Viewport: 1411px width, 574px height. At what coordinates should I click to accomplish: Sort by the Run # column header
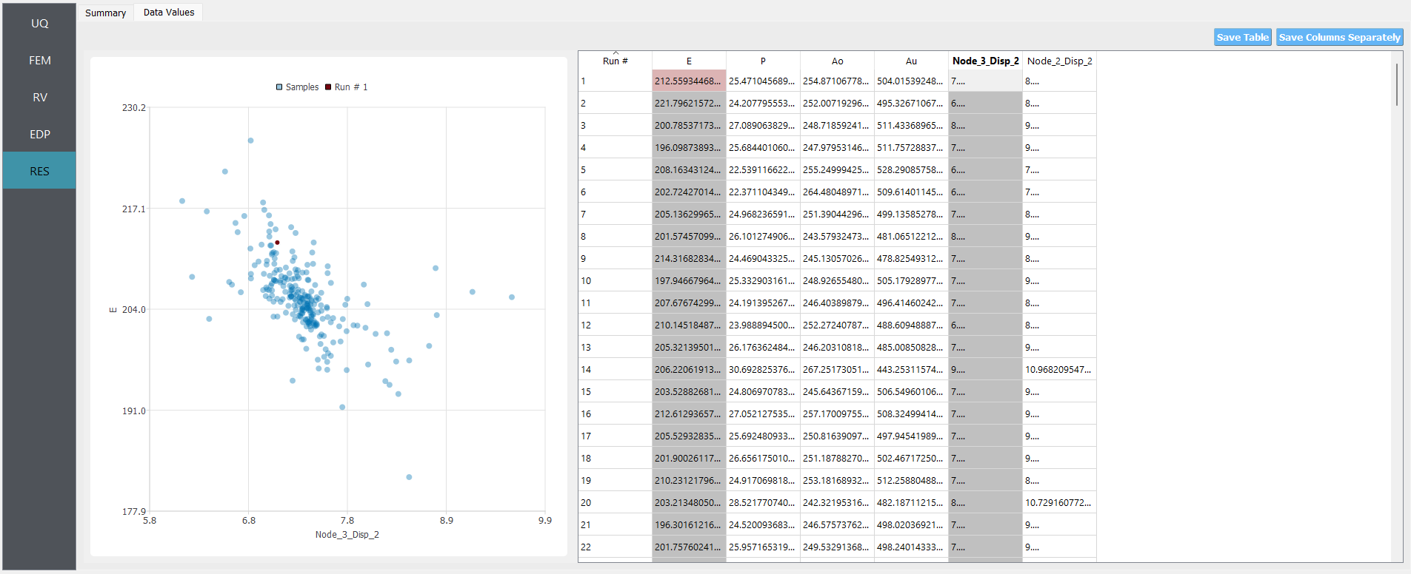615,61
